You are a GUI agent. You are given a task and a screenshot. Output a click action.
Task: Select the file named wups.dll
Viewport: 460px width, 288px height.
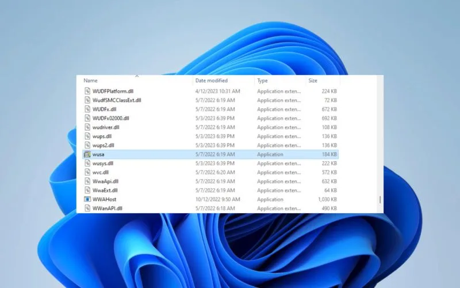tap(102, 136)
